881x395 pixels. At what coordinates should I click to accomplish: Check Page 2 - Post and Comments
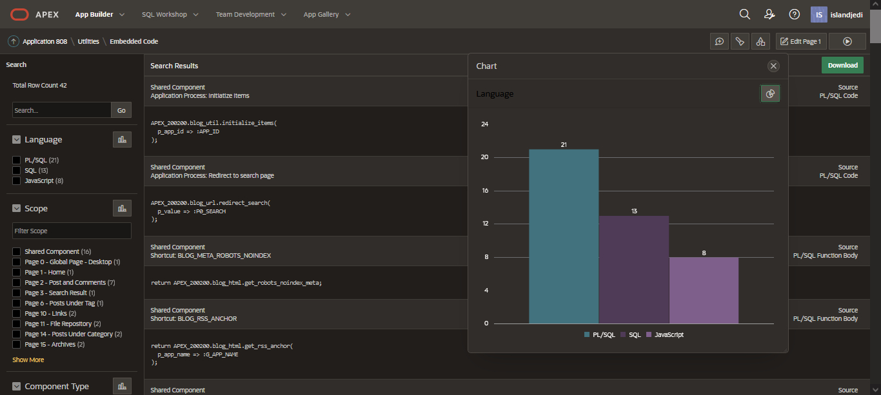click(x=17, y=282)
